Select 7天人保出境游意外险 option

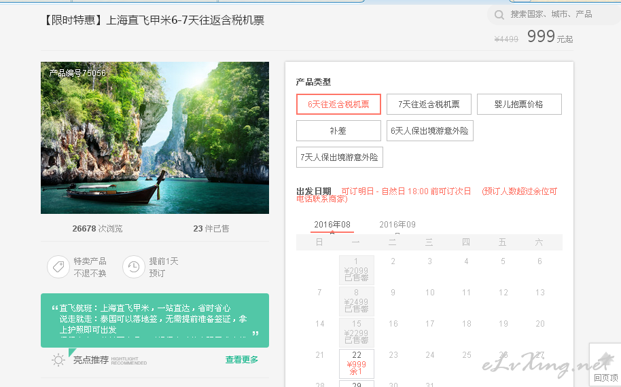coord(340,157)
